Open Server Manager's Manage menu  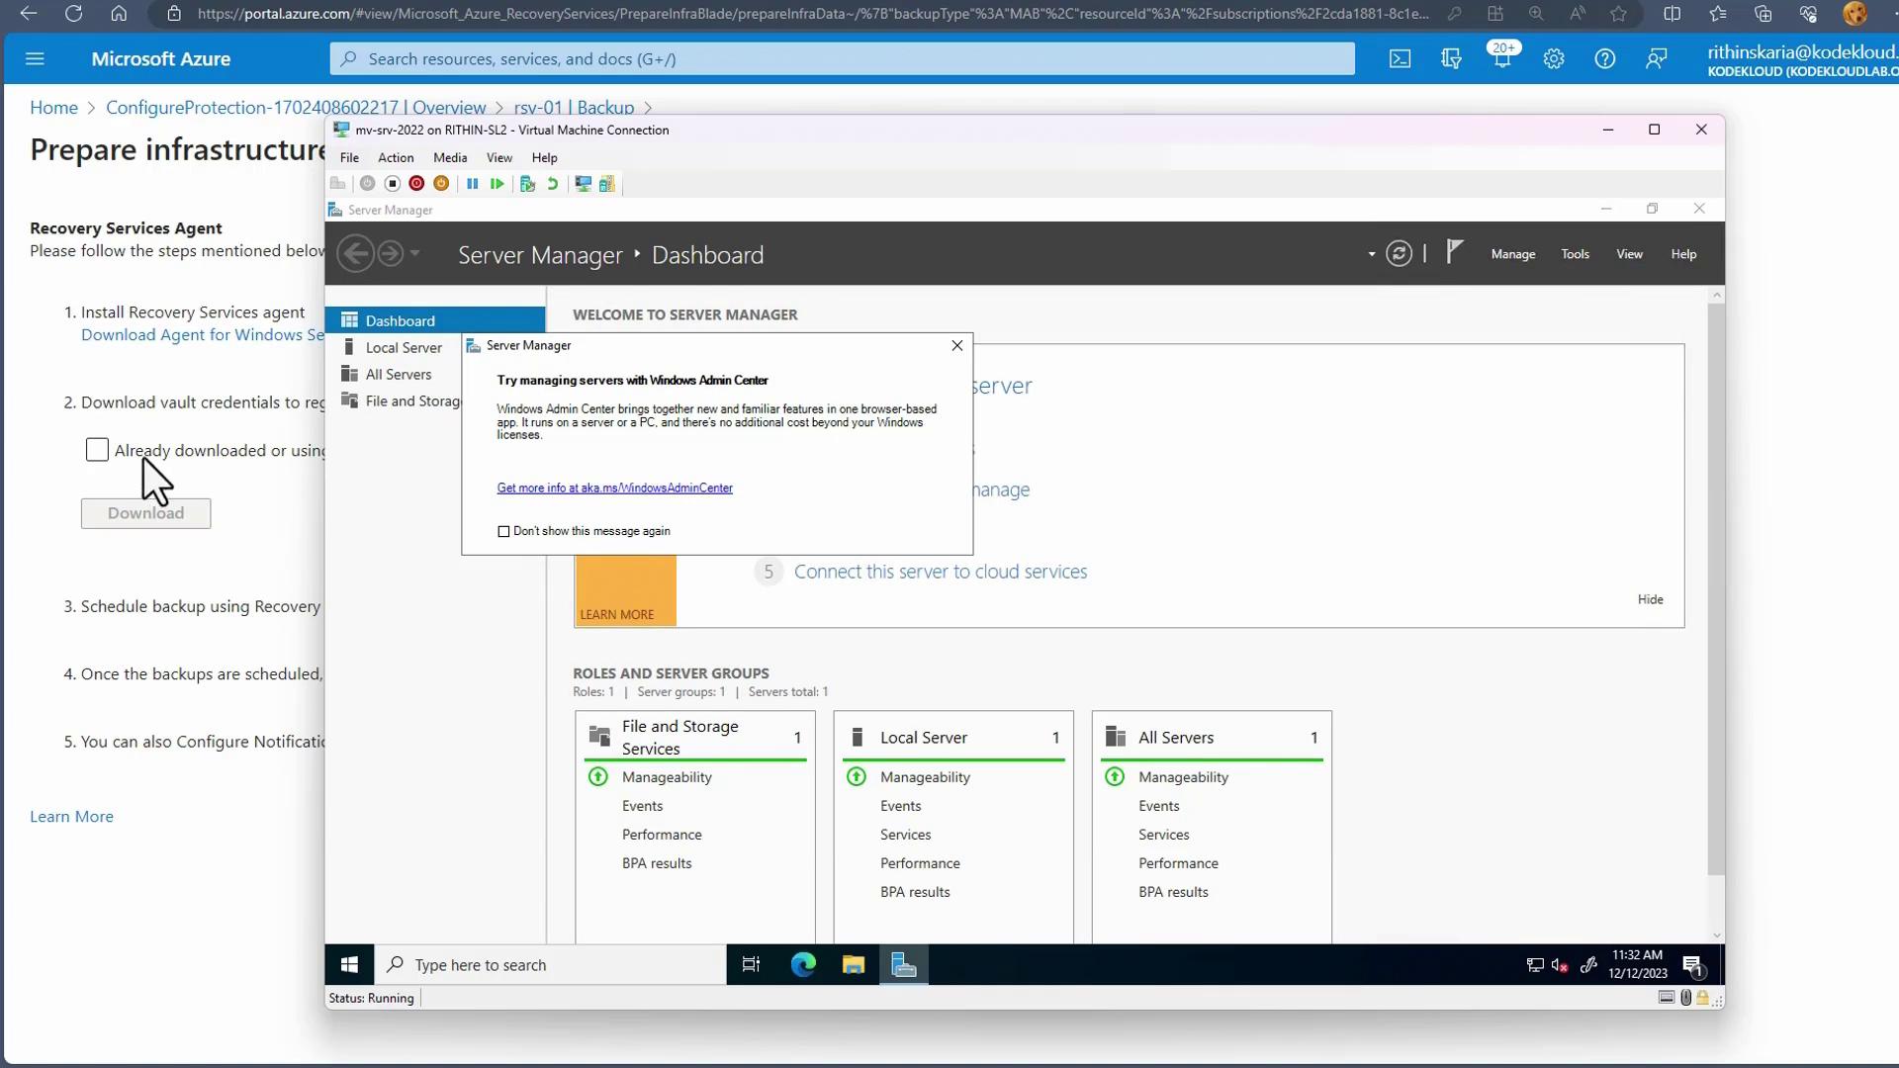pos(1513,254)
